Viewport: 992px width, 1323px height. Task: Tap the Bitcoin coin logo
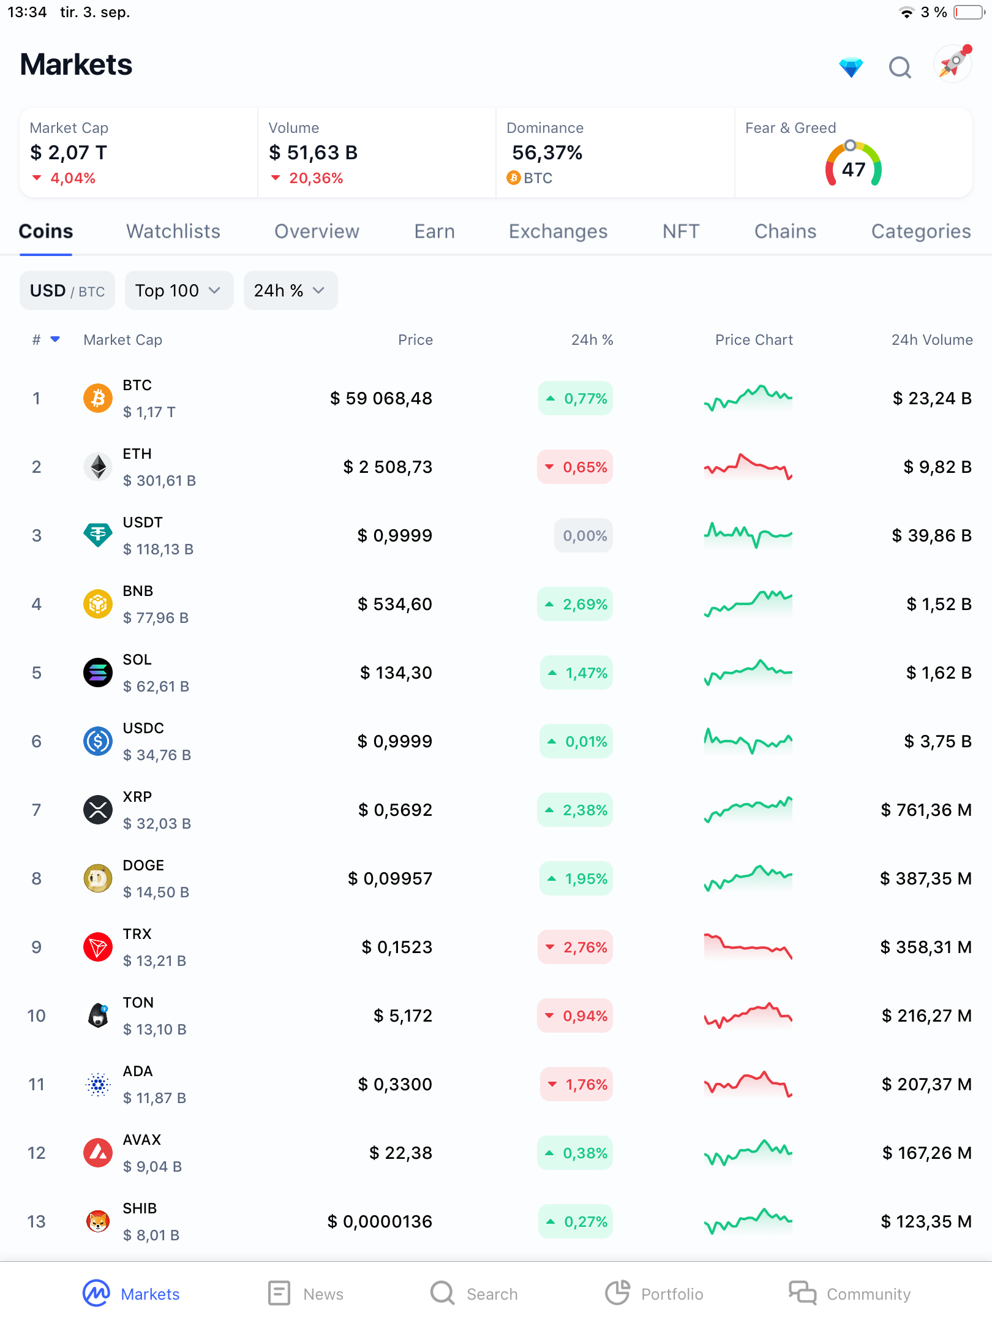pos(98,398)
